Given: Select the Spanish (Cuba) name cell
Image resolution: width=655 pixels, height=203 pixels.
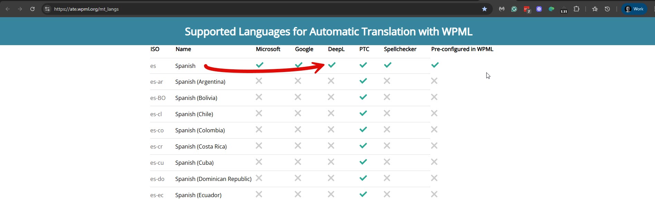Looking at the screenshot, I should [195, 163].
